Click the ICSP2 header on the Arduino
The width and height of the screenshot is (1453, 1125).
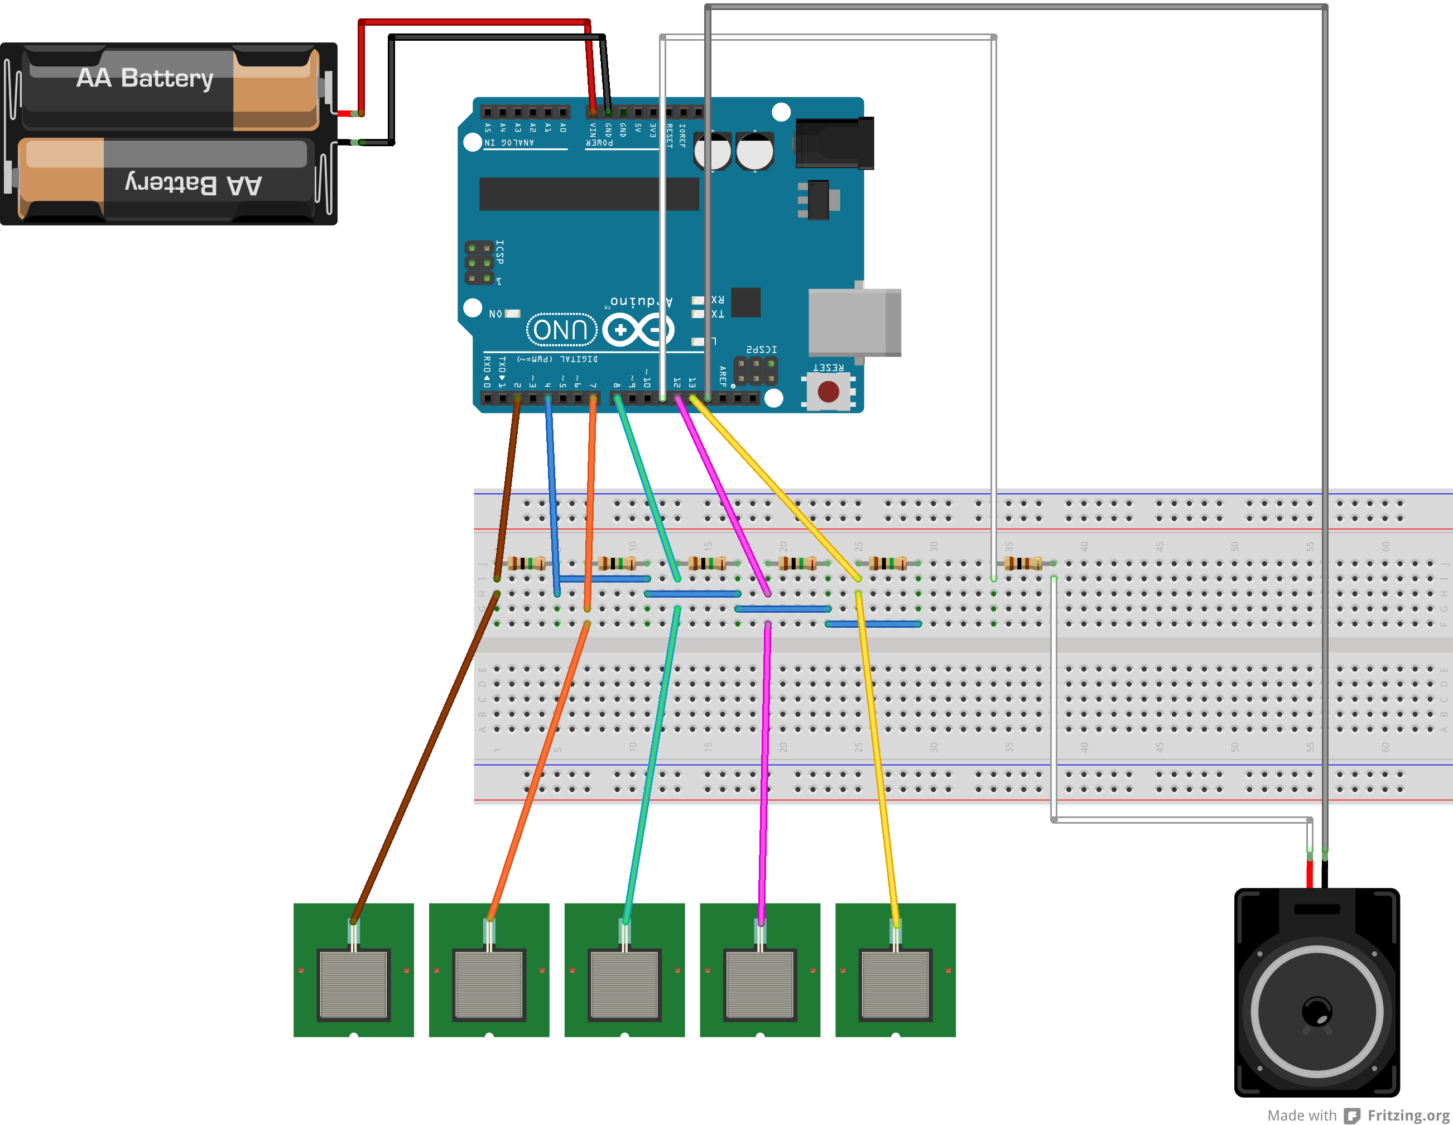pos(755,371)
